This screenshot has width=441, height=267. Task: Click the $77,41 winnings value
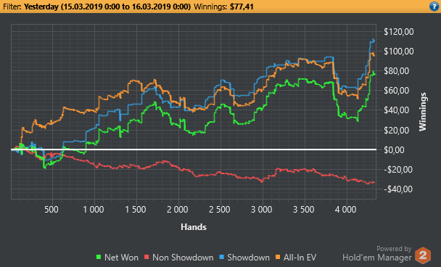pyautogui.click(x=242, y=7)
